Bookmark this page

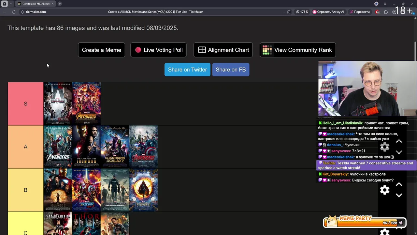tap(289, 12)
